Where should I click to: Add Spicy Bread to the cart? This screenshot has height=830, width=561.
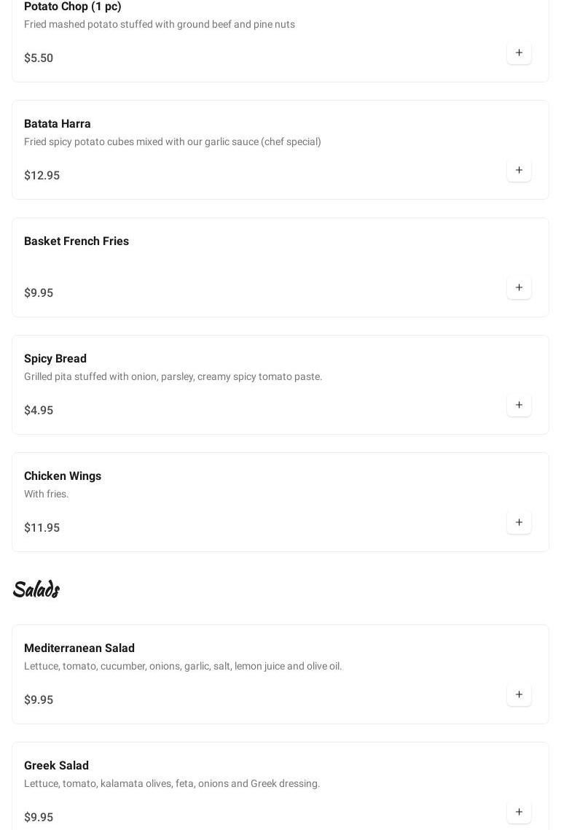[519, 406]
